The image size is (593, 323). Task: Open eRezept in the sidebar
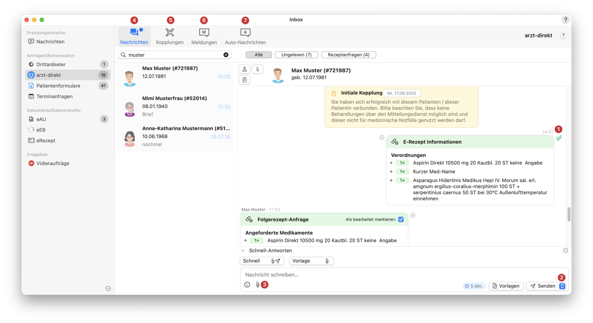(68, 140)
